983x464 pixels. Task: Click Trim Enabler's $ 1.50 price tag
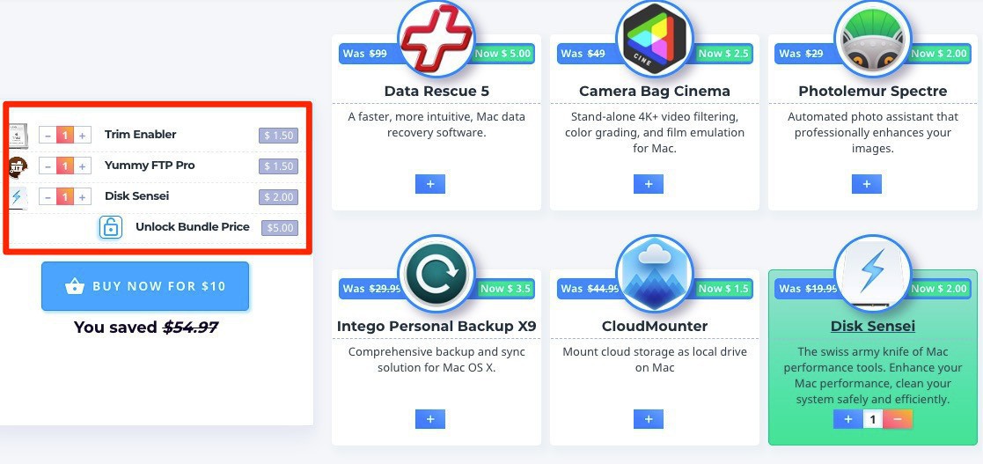pyautogui.click(x=278, y=136)
